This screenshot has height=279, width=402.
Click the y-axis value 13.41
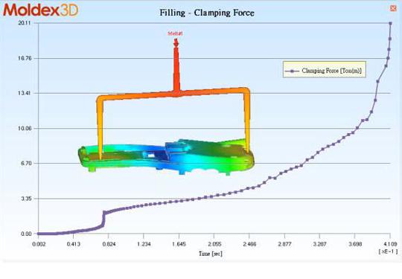point(25,93)
